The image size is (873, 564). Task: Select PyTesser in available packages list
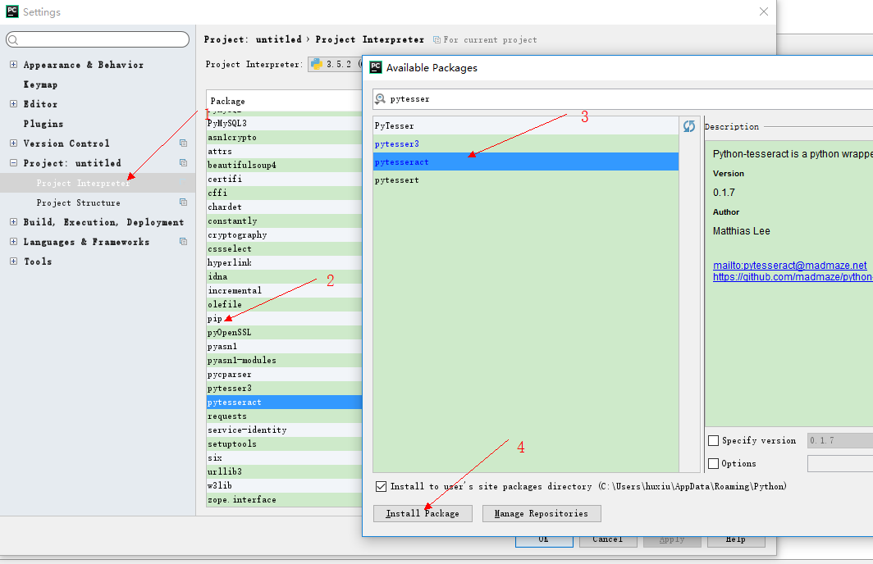526,125
